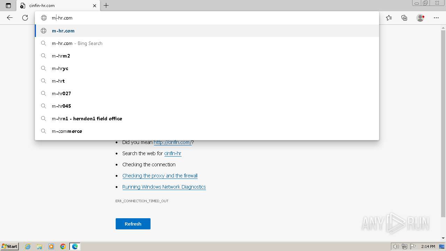
Task: Open network tray icon
Action: tap(405, 246)
